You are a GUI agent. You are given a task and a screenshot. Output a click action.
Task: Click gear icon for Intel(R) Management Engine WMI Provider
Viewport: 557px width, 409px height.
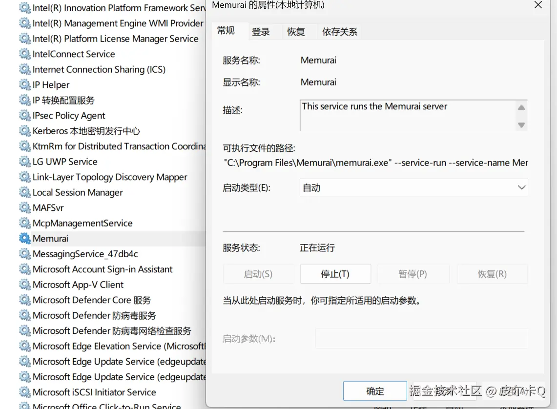pyautogui.click(x=25, y=23)
